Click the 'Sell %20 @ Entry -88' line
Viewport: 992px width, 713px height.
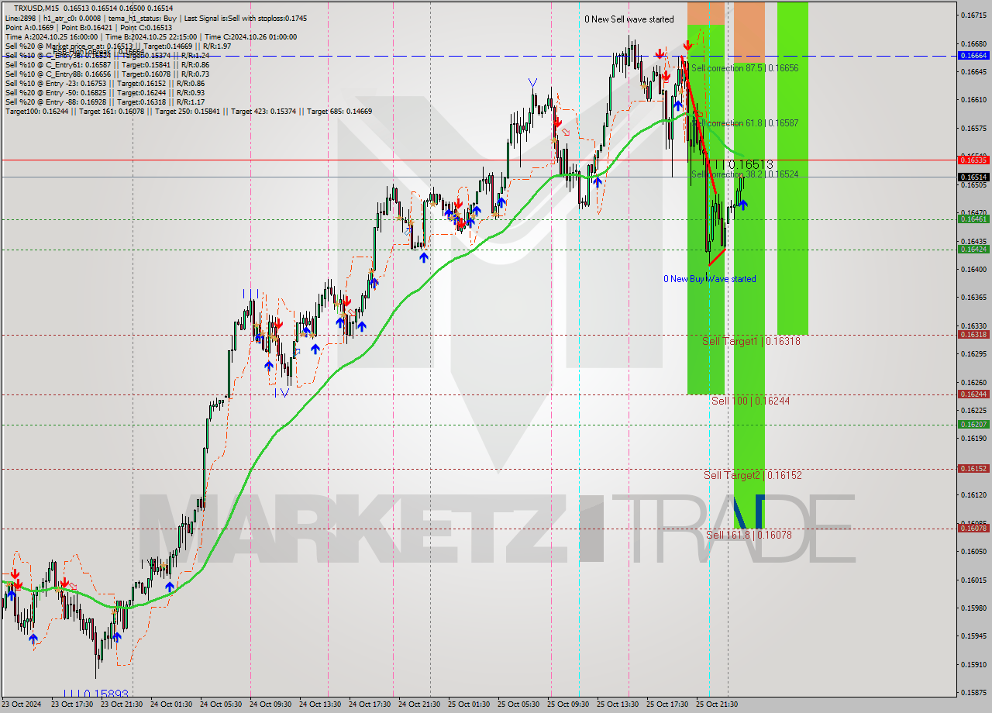(x=105, y=102)
